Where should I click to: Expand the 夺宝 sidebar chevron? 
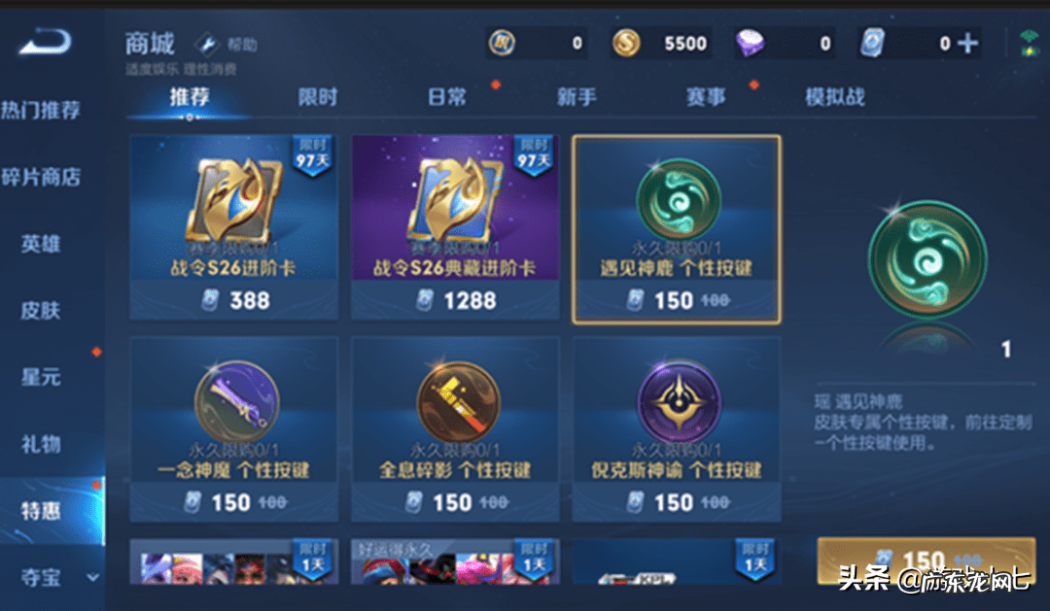93,577
